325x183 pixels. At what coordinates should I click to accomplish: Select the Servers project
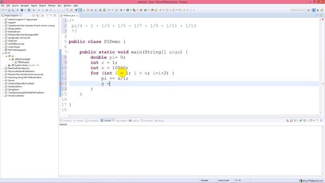tap(11, 80)
